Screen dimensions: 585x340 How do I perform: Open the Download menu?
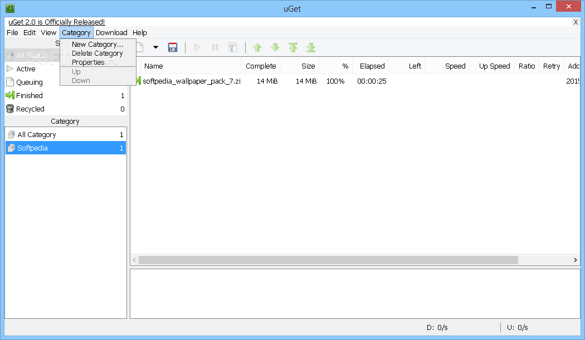[111, 33]
